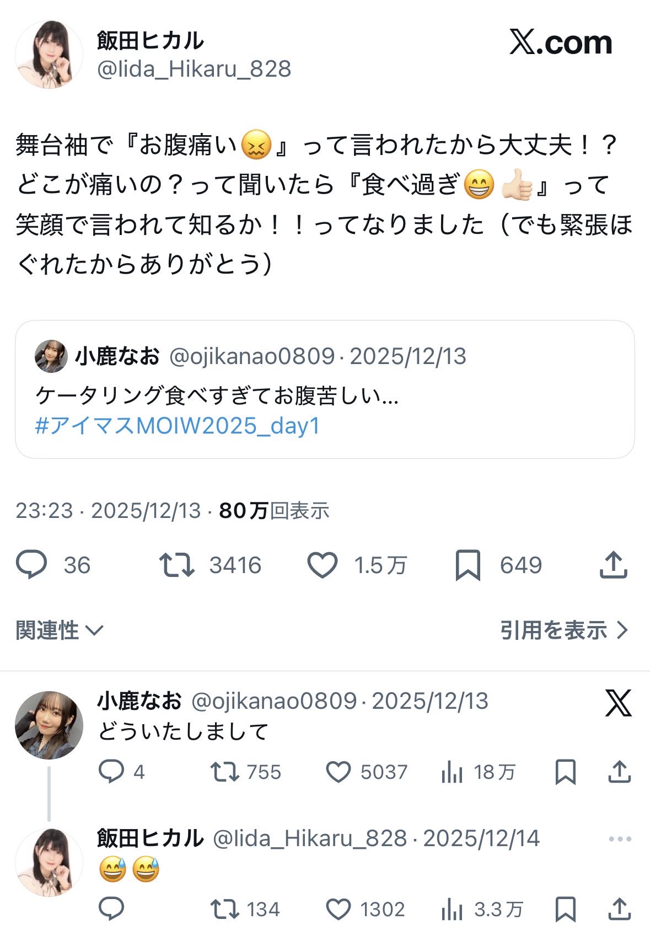
Task: Open the @Iida_Hikaru_828 handle in header
Action: coord(194,69)
